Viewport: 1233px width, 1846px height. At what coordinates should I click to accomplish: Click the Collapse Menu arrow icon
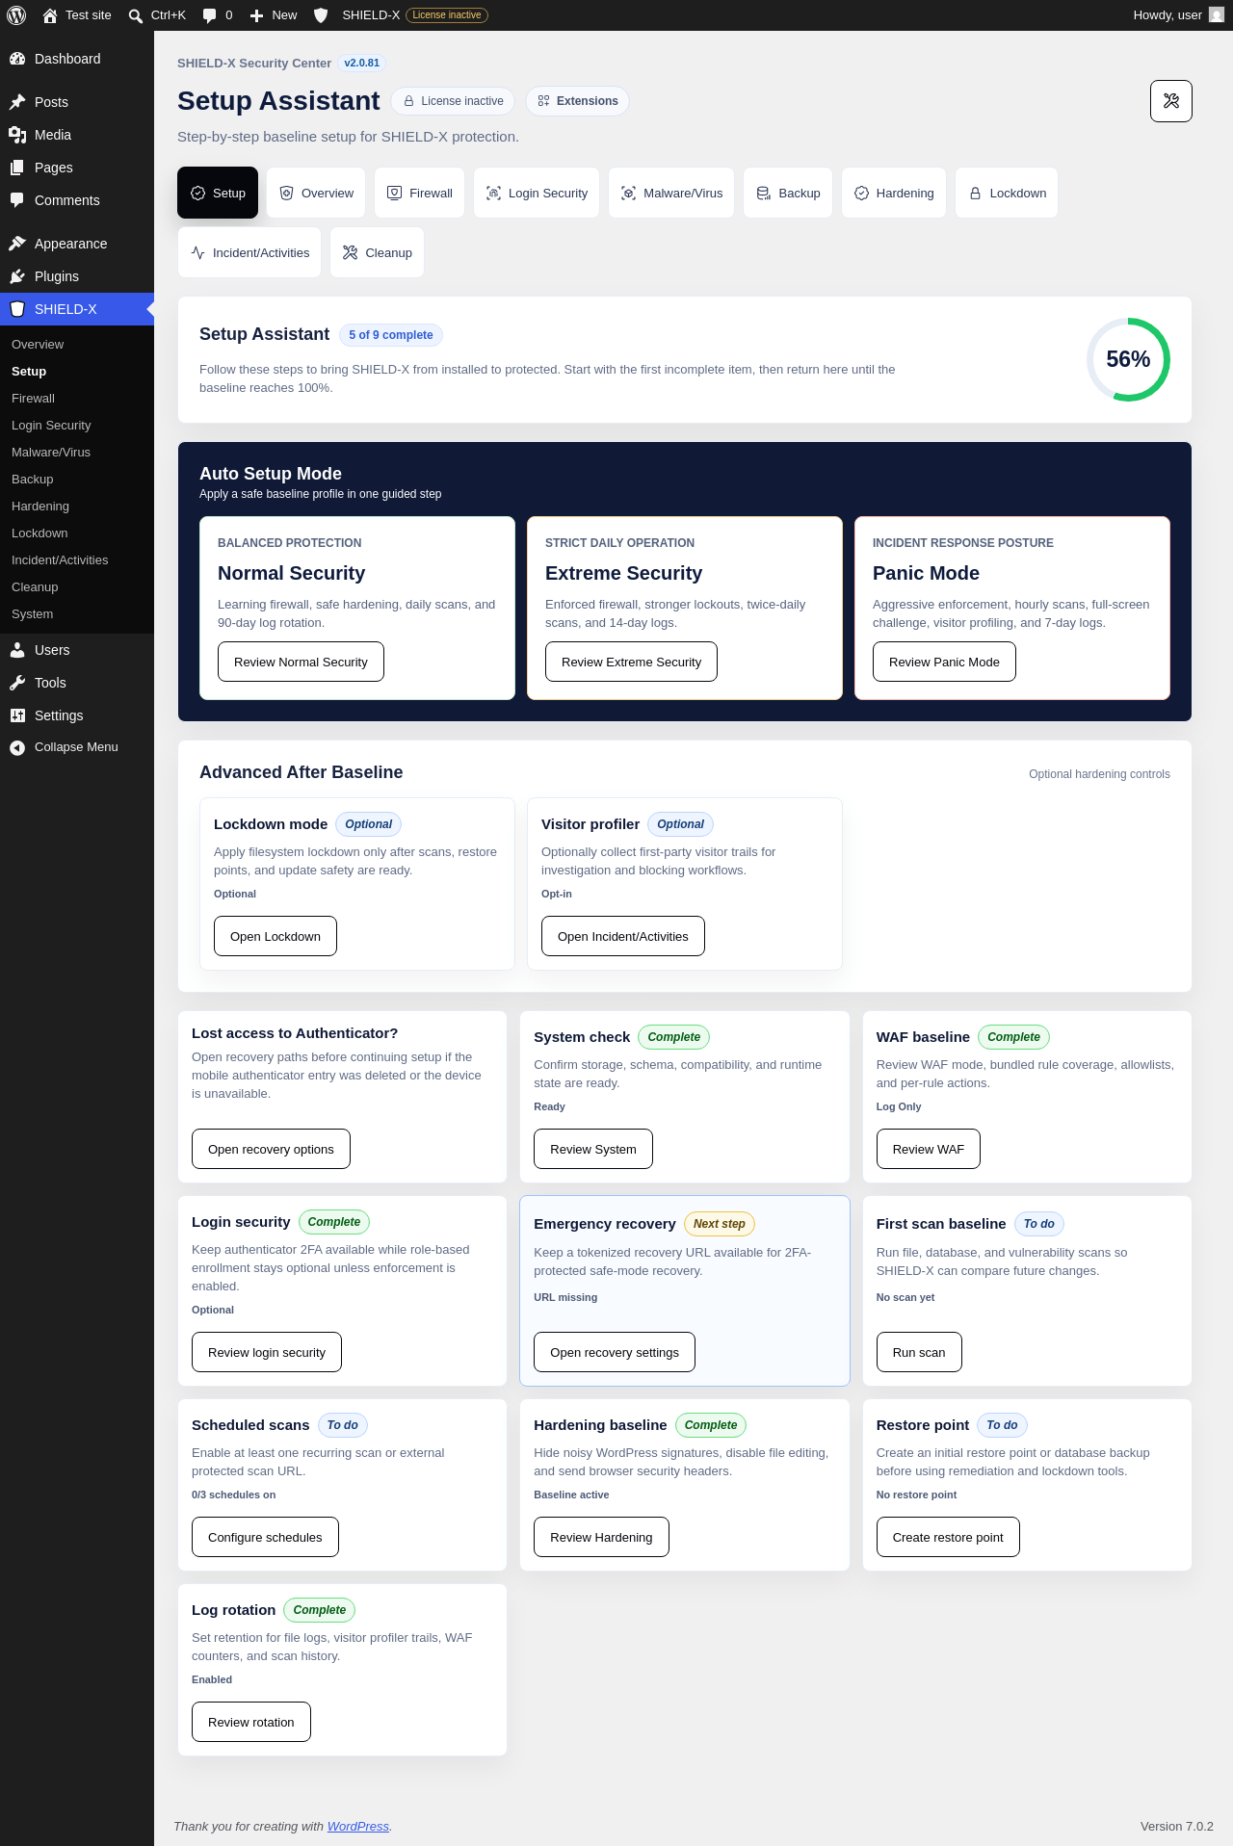pos(17,747)
